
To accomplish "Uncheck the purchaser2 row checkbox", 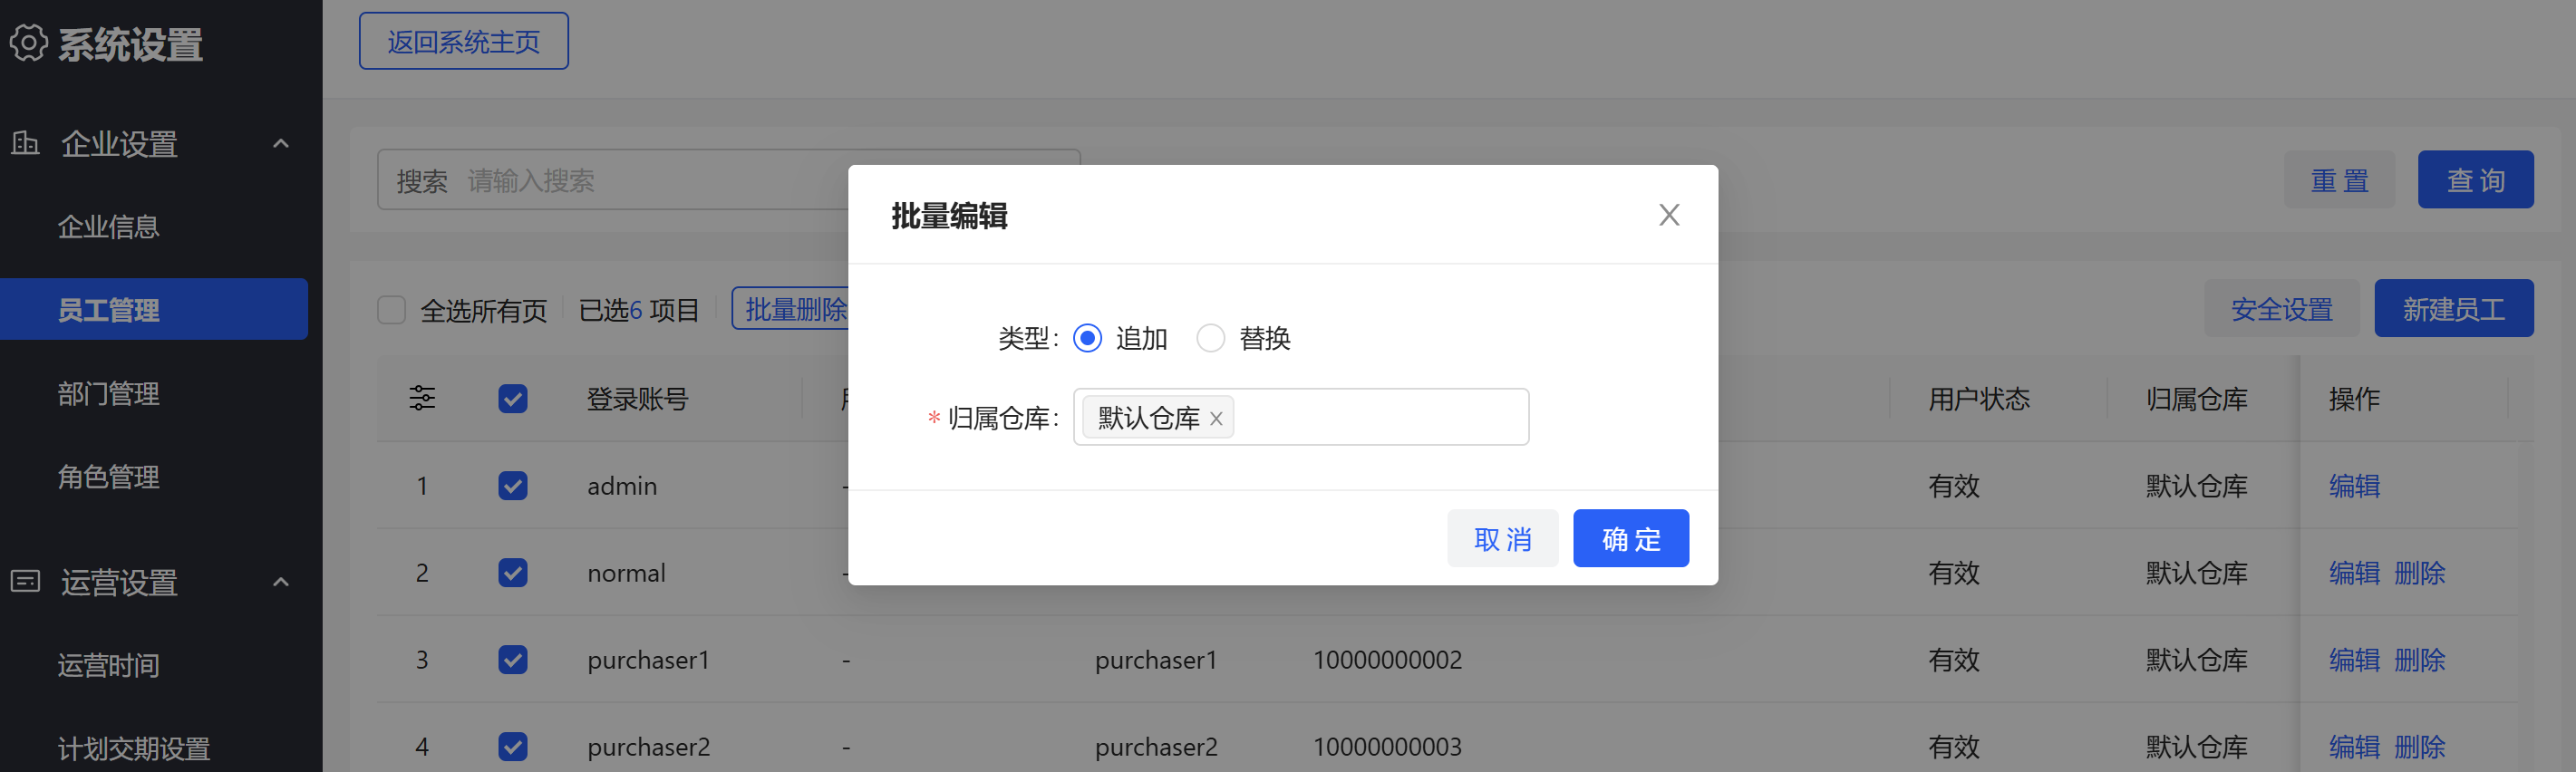I will coord(513,747).
